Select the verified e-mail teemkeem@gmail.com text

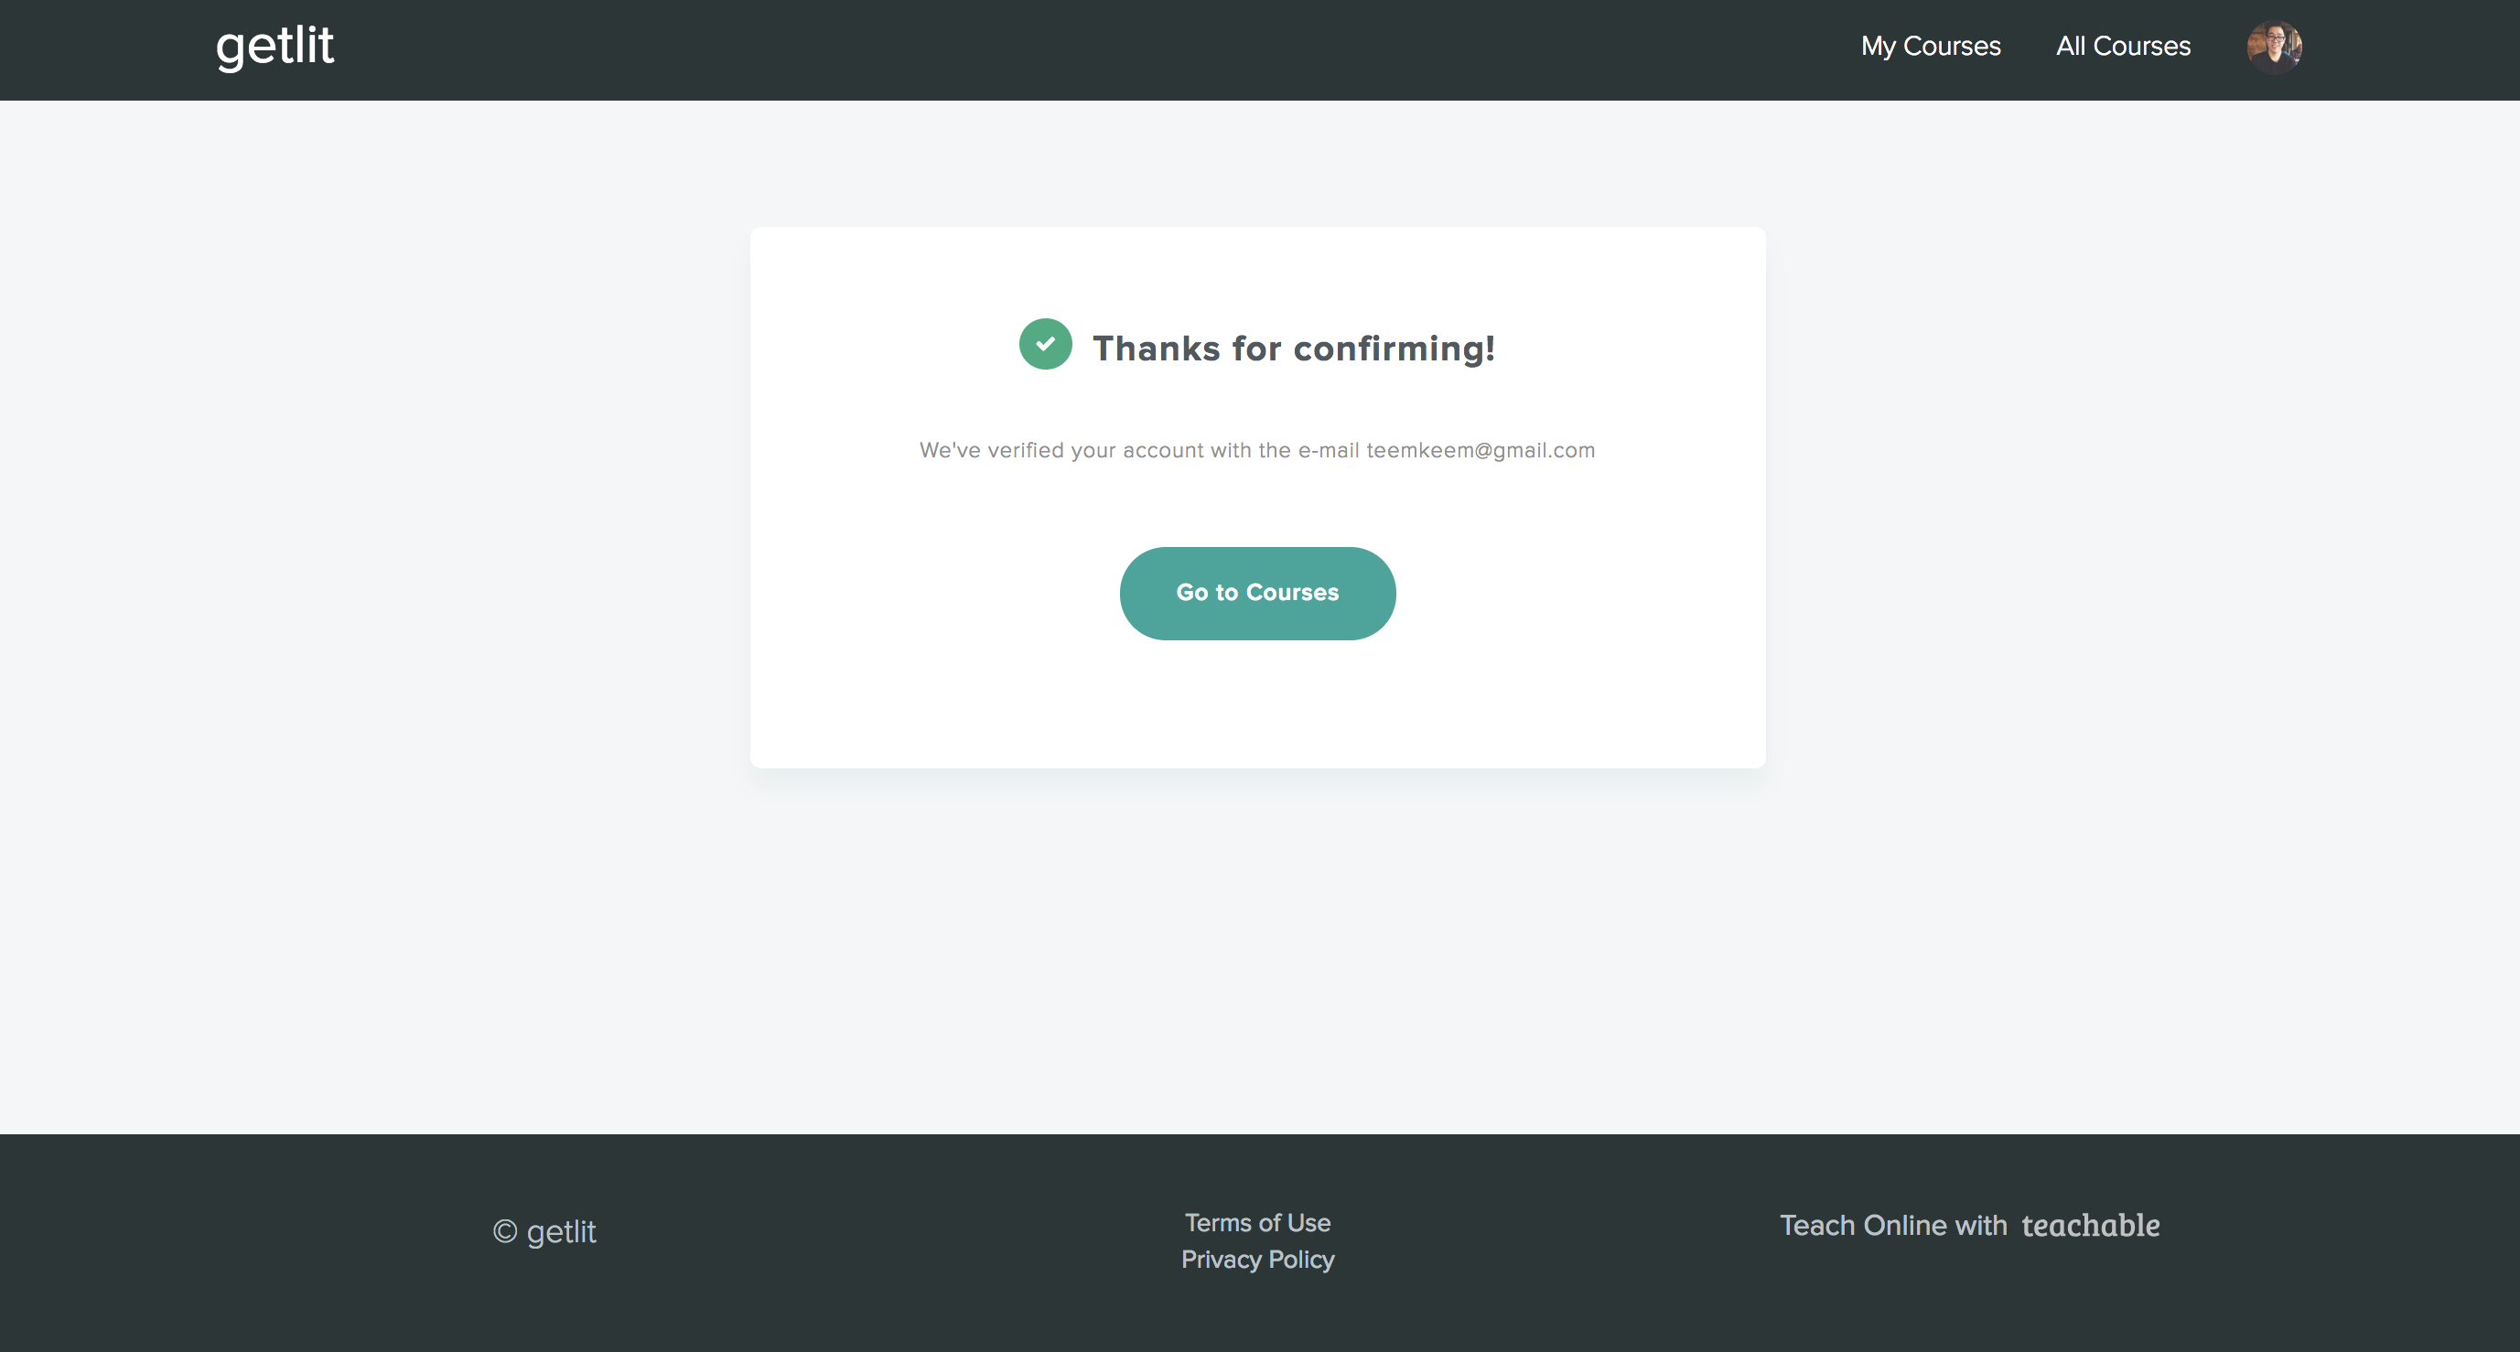[1481, 451]
